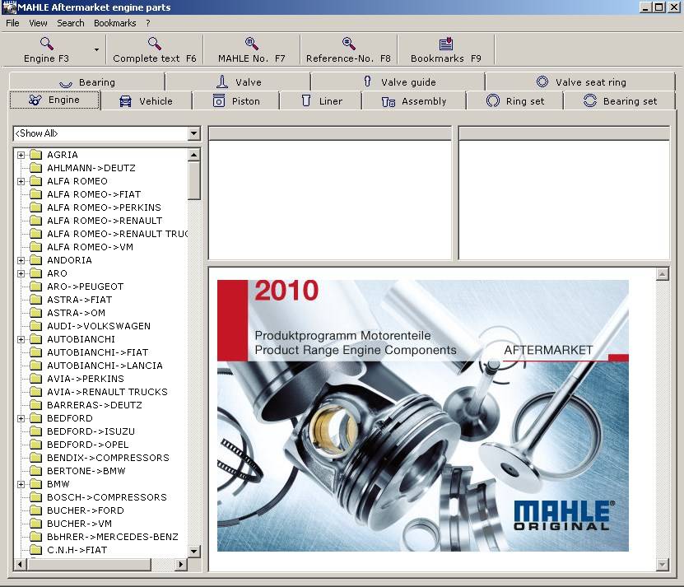Expand the ARO tree node
The width and height of the screenshot is (684, 587).
21,273
